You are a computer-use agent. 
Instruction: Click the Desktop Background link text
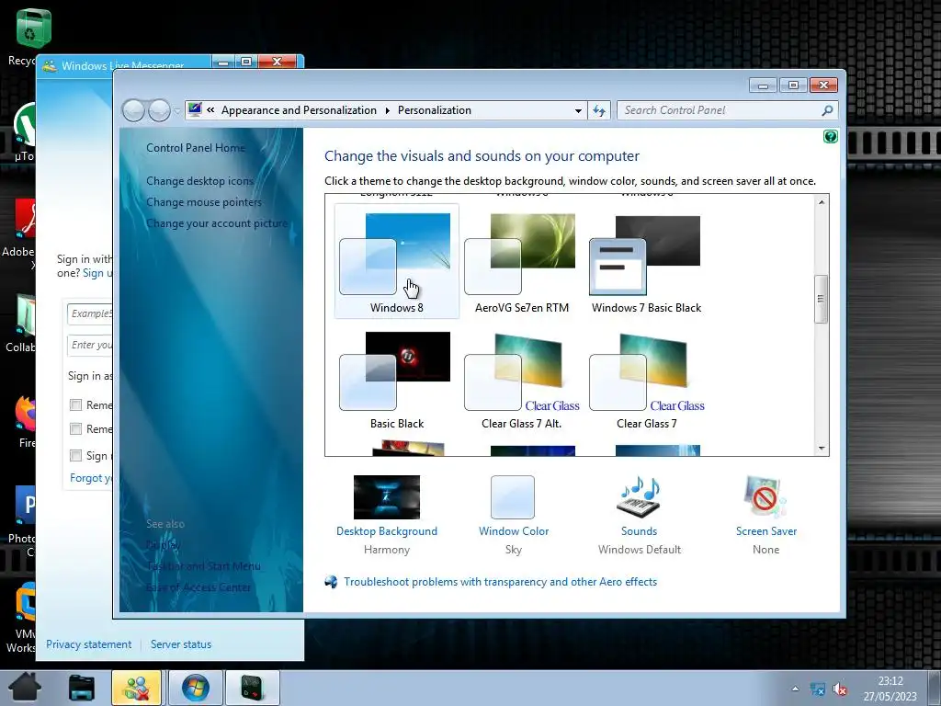(387, 531)
